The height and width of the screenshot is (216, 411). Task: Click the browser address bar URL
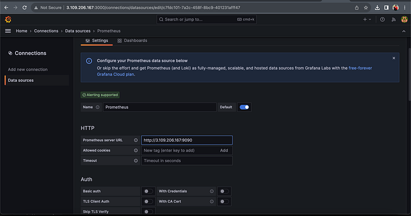coord(153,8)
